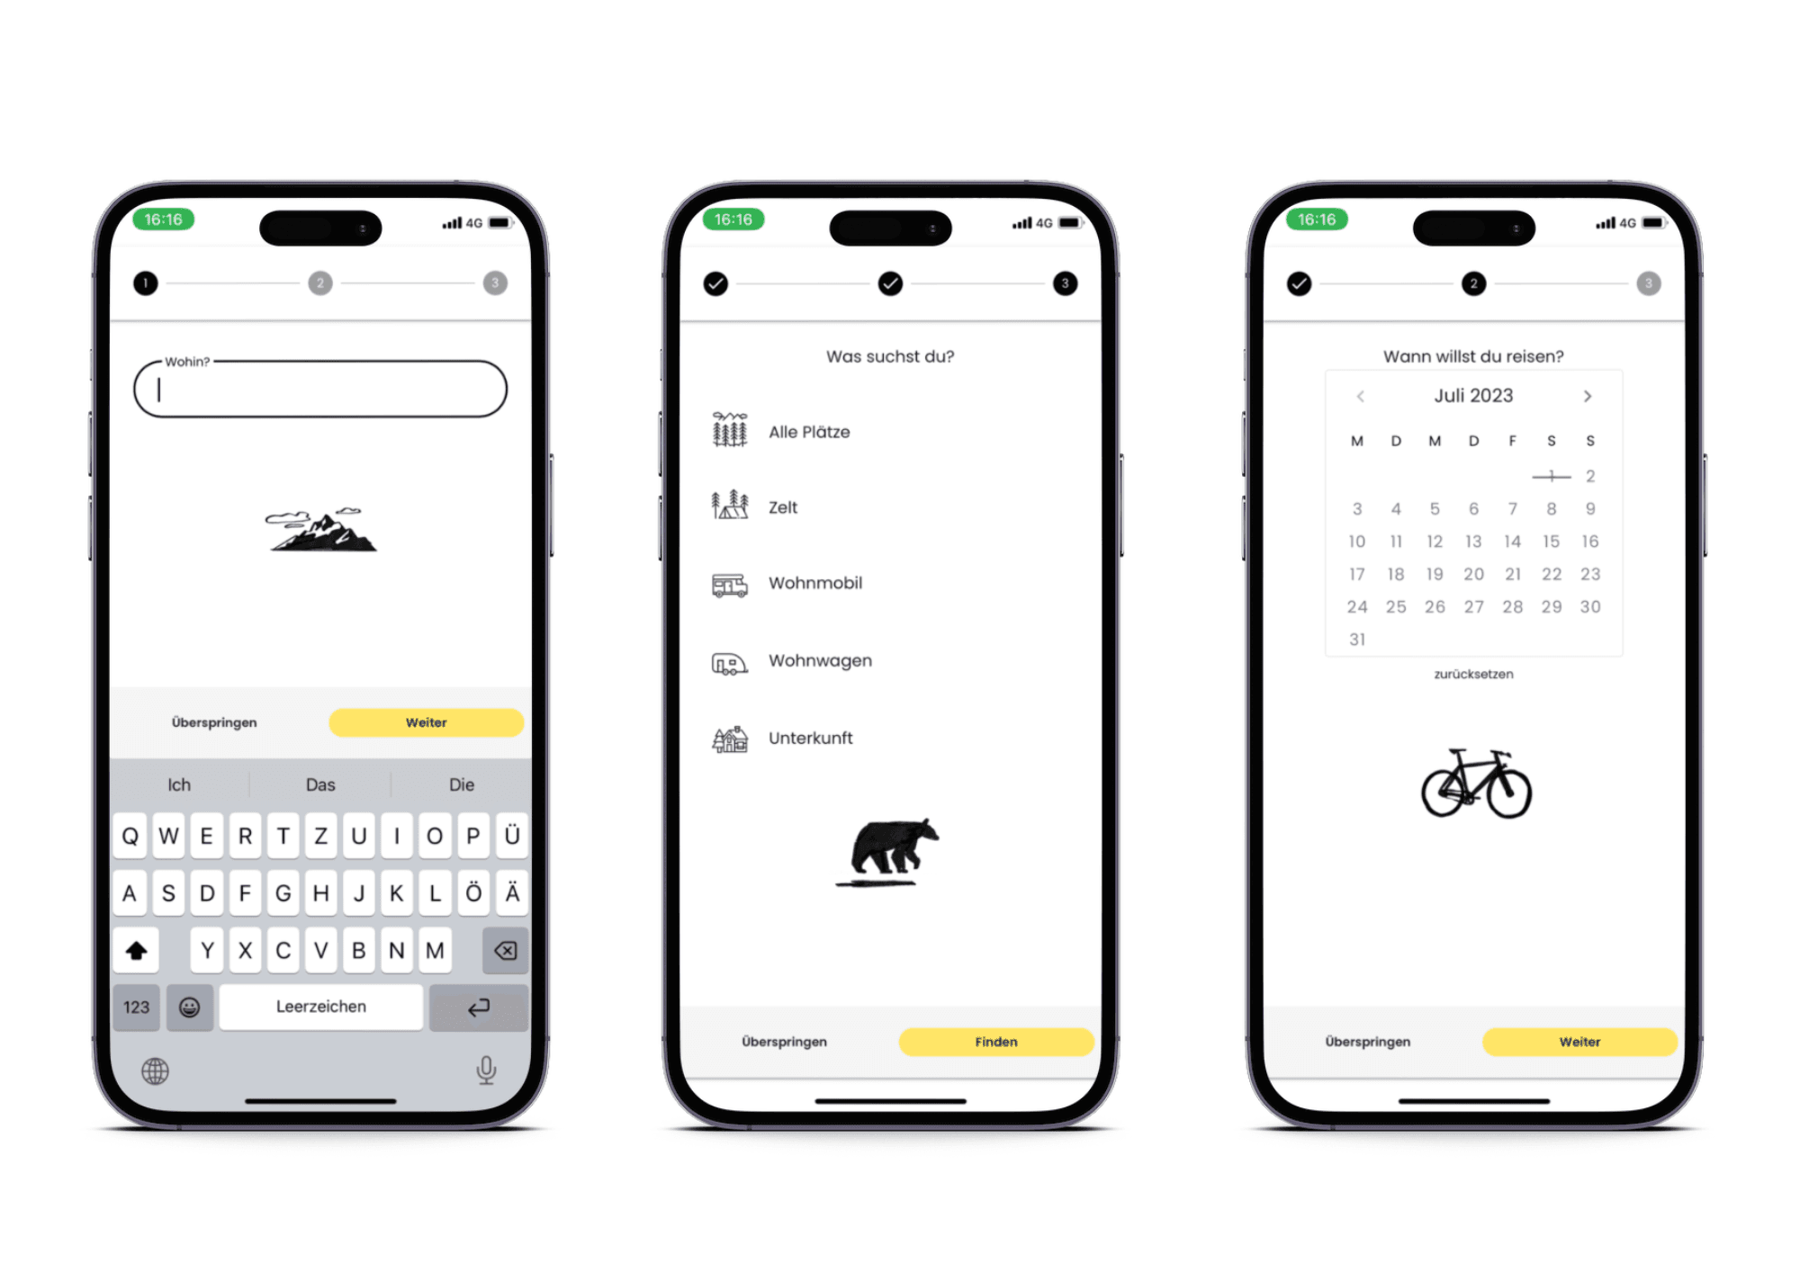Select the Wohnmobil (motorhome) icon
This screenshot has height=1272, width=1800.
[728, 582]
